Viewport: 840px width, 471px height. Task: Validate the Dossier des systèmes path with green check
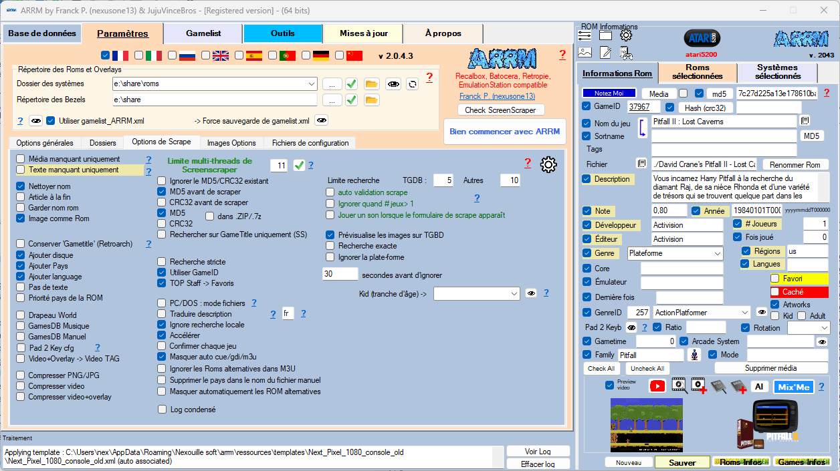click(x=351, y=84)
